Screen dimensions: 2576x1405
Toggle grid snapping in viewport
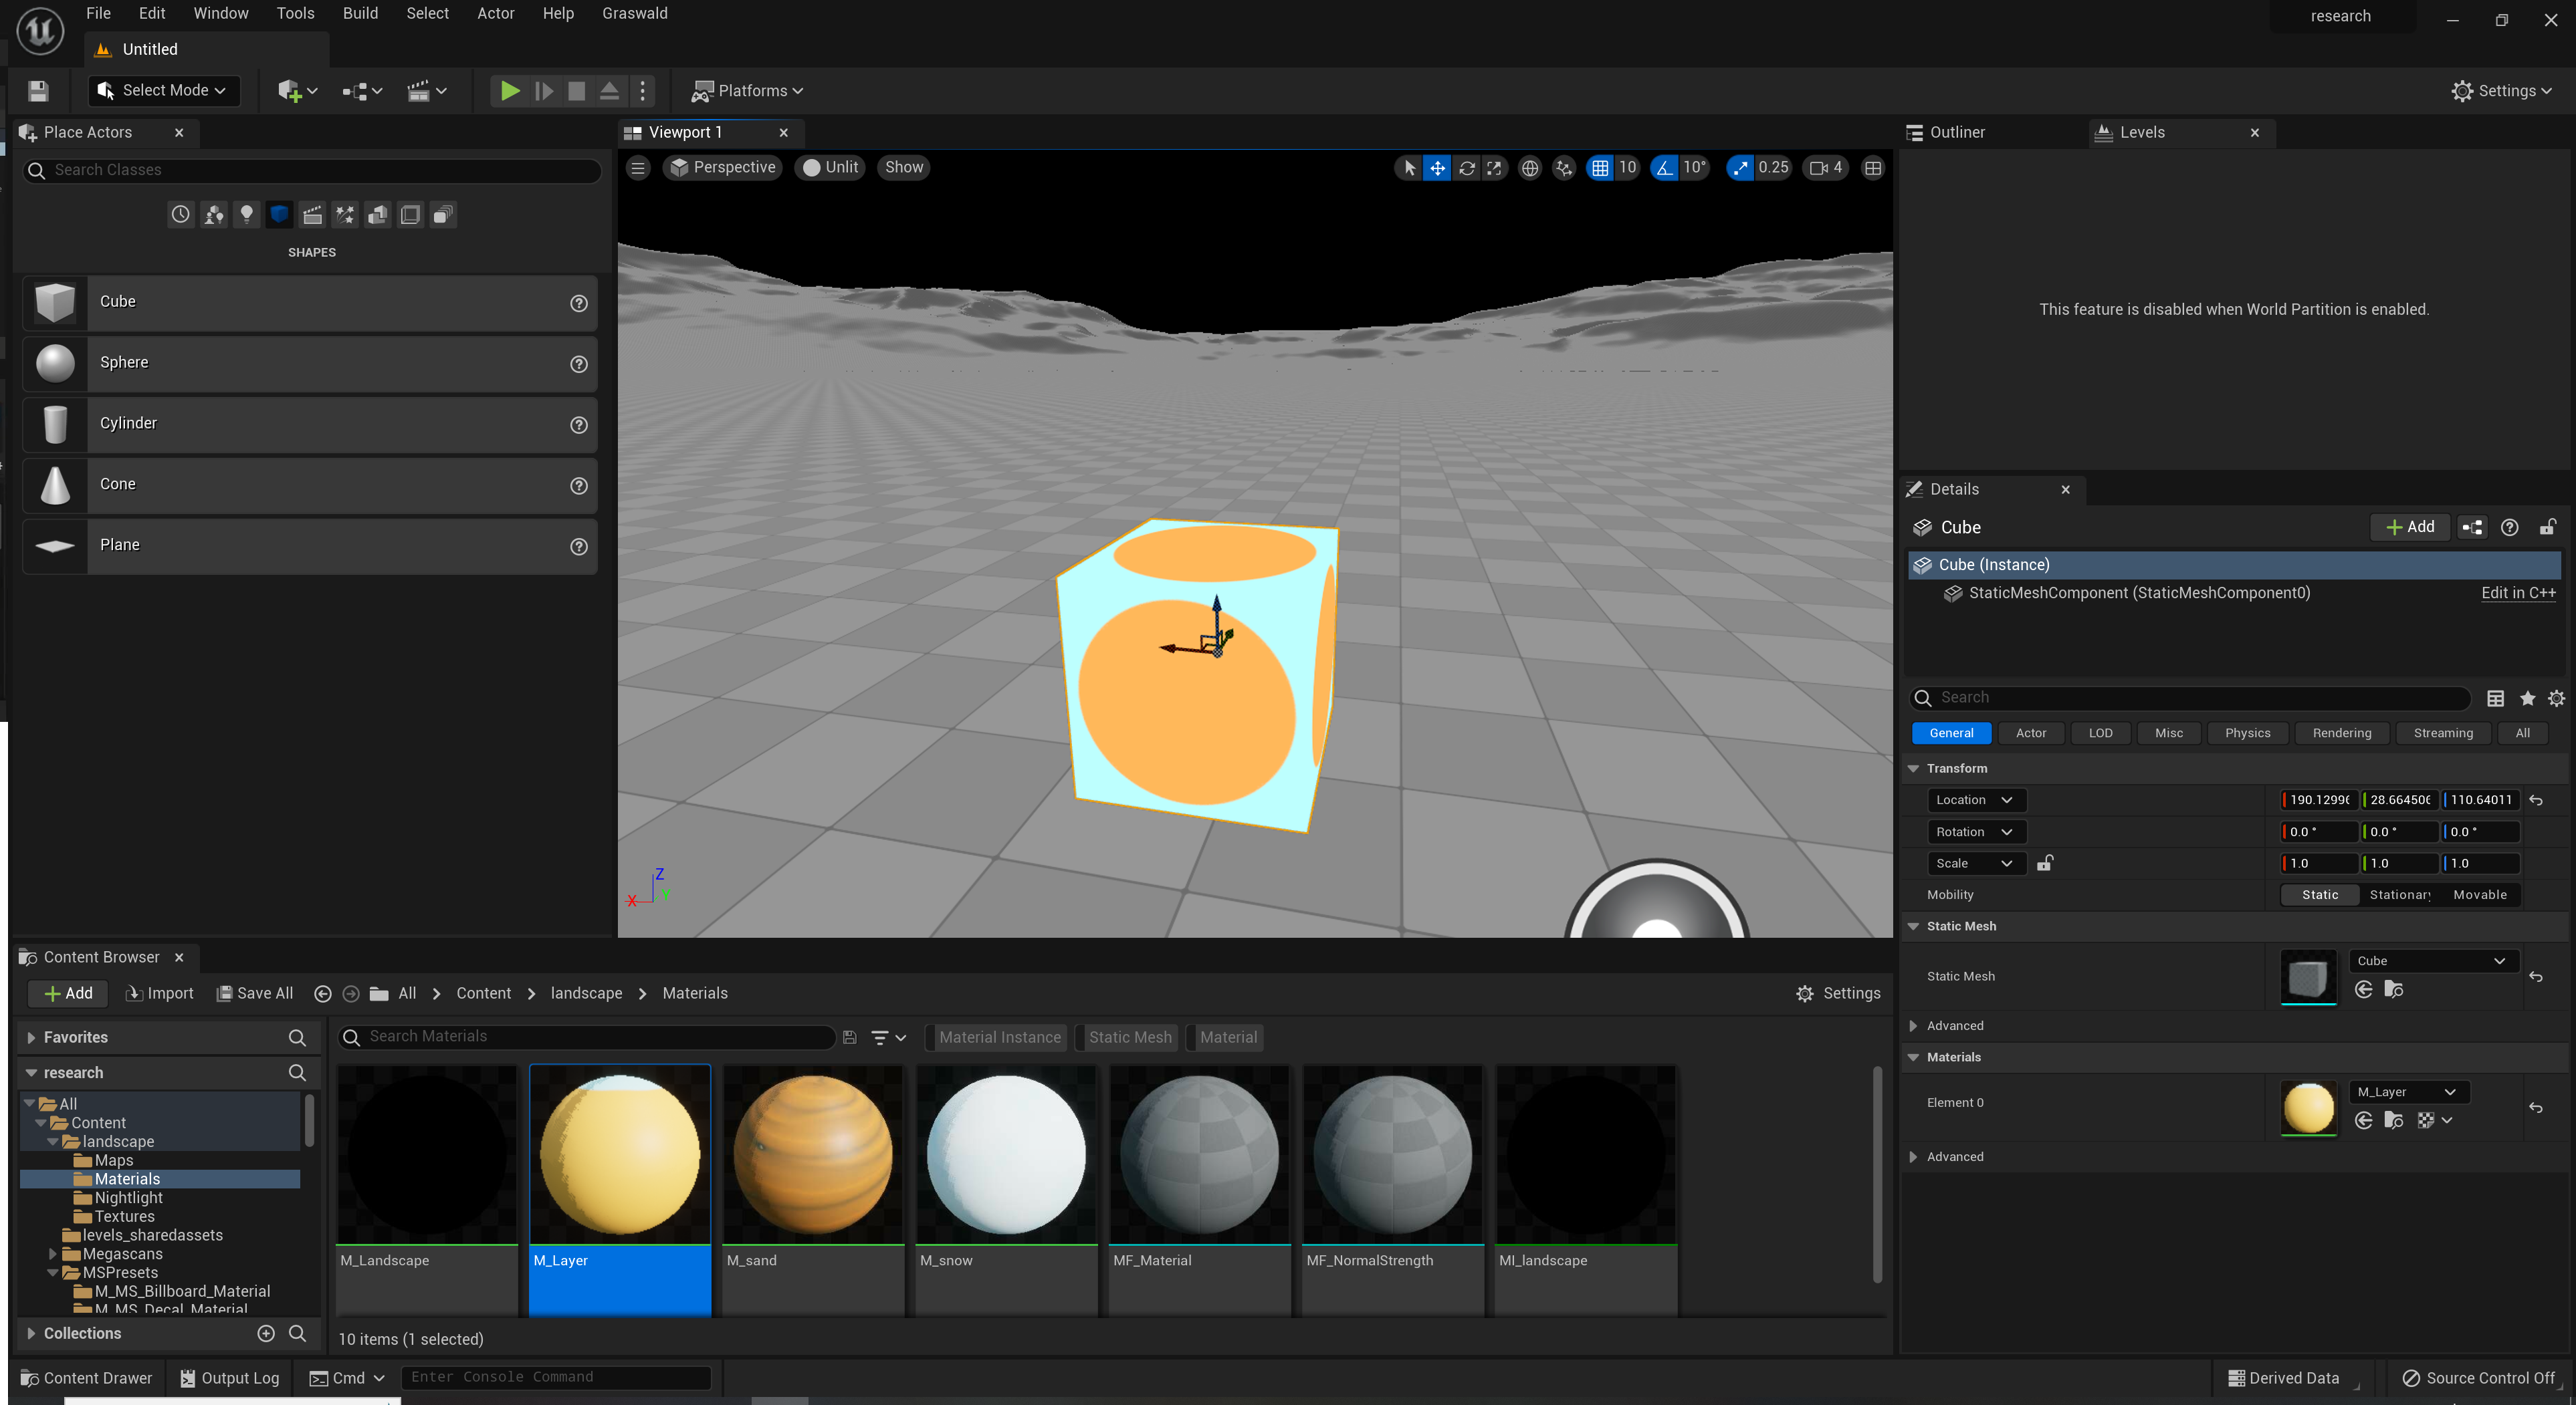[x=1600, y=168]
